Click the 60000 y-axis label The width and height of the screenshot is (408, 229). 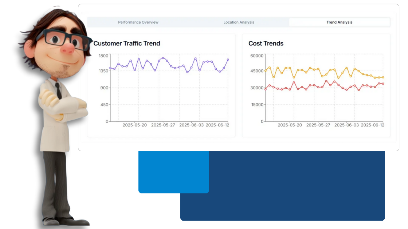(257, 56)
